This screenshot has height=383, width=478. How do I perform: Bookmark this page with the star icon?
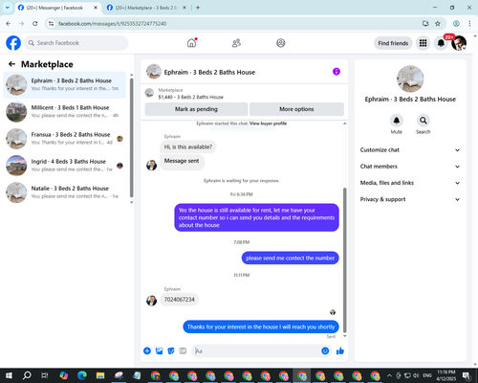(x=438, y=23)
